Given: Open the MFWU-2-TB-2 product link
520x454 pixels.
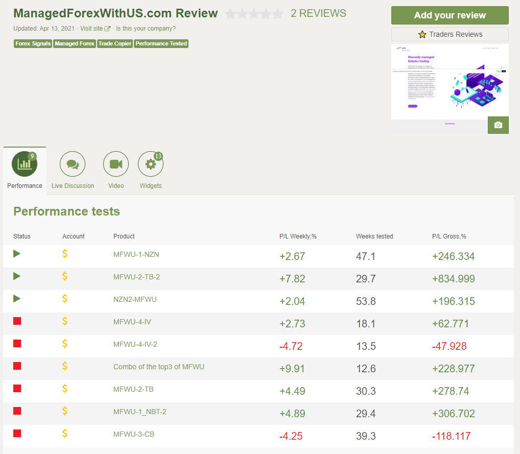Looking at the screenshot, I should [x=136, y=277].
